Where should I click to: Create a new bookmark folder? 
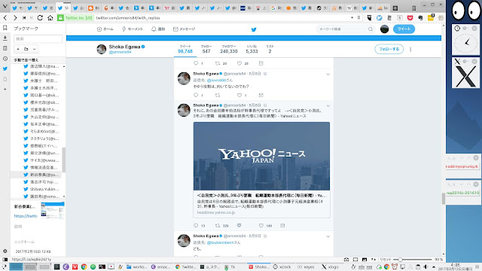click(x=26, y=49)
